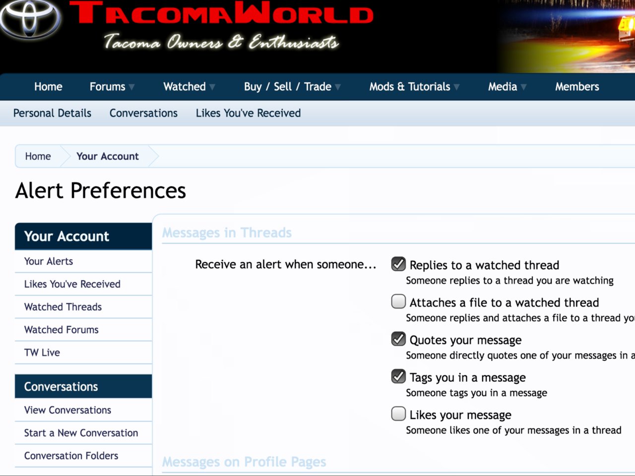635x476 pixels.
Task: Expand the Media dropdown arrow
Action: pos(523,87)
